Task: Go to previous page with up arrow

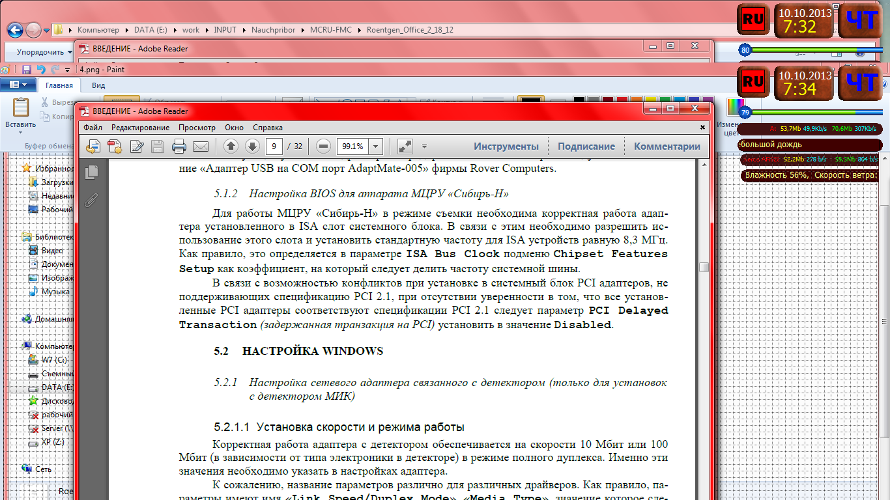Action: [x=231, y=146]
